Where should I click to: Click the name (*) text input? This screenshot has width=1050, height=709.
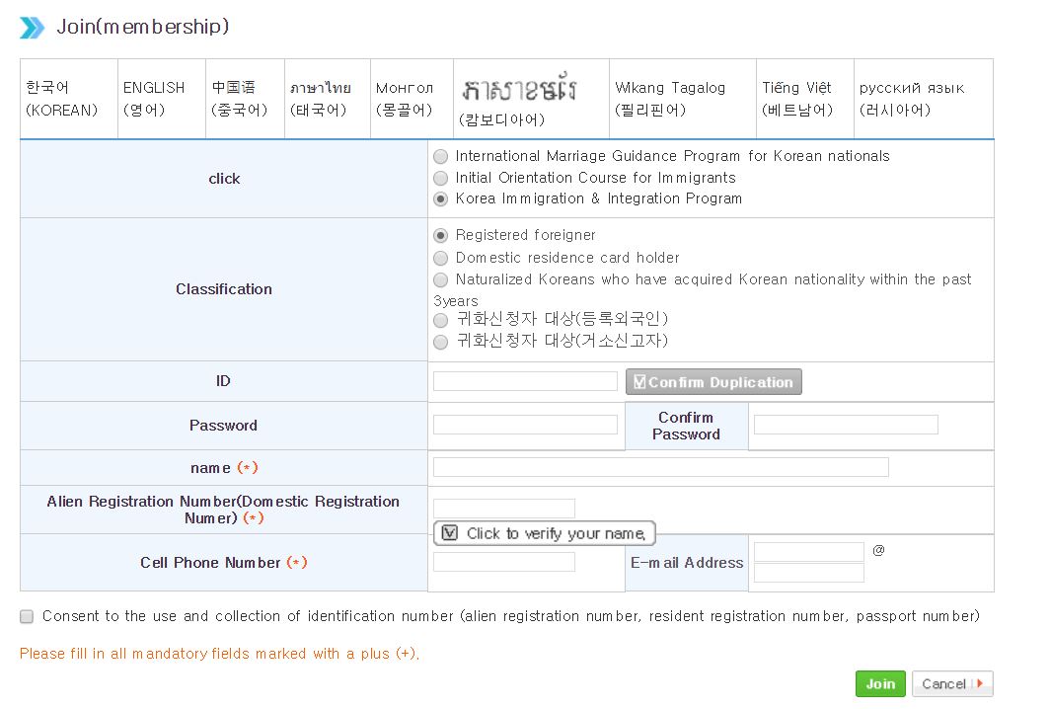click(x=661, y=467)
